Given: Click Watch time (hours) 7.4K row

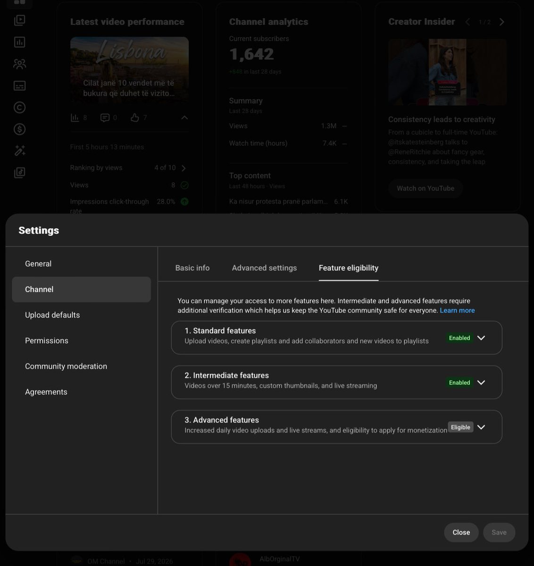Looking at the screenshot, I should tap(288, 143).
